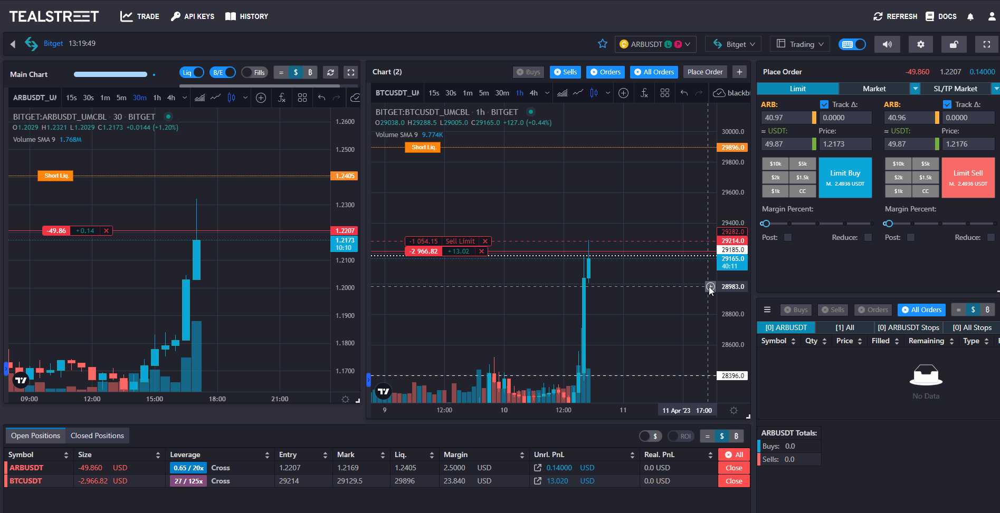Screen dimensions: 1000x513
Task: Expand Main Chart timeframe dropdown chevron
Action: (x=184, y=98)
